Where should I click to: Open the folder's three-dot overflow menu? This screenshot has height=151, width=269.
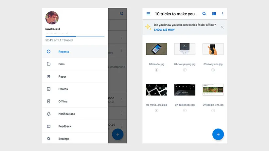pyautogui.click(x=223, y=14)
